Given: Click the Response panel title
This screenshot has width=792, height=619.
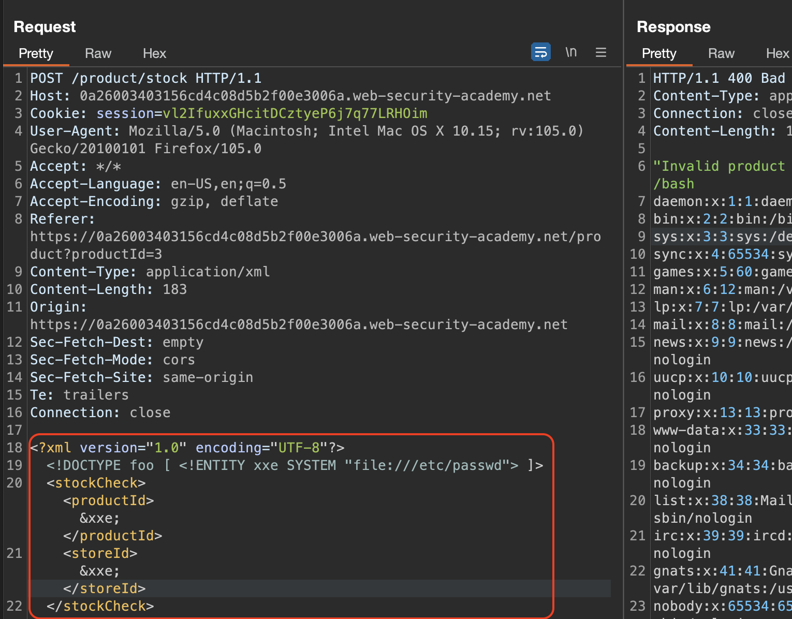Looking at the screenshot, I should pos(673,27).
